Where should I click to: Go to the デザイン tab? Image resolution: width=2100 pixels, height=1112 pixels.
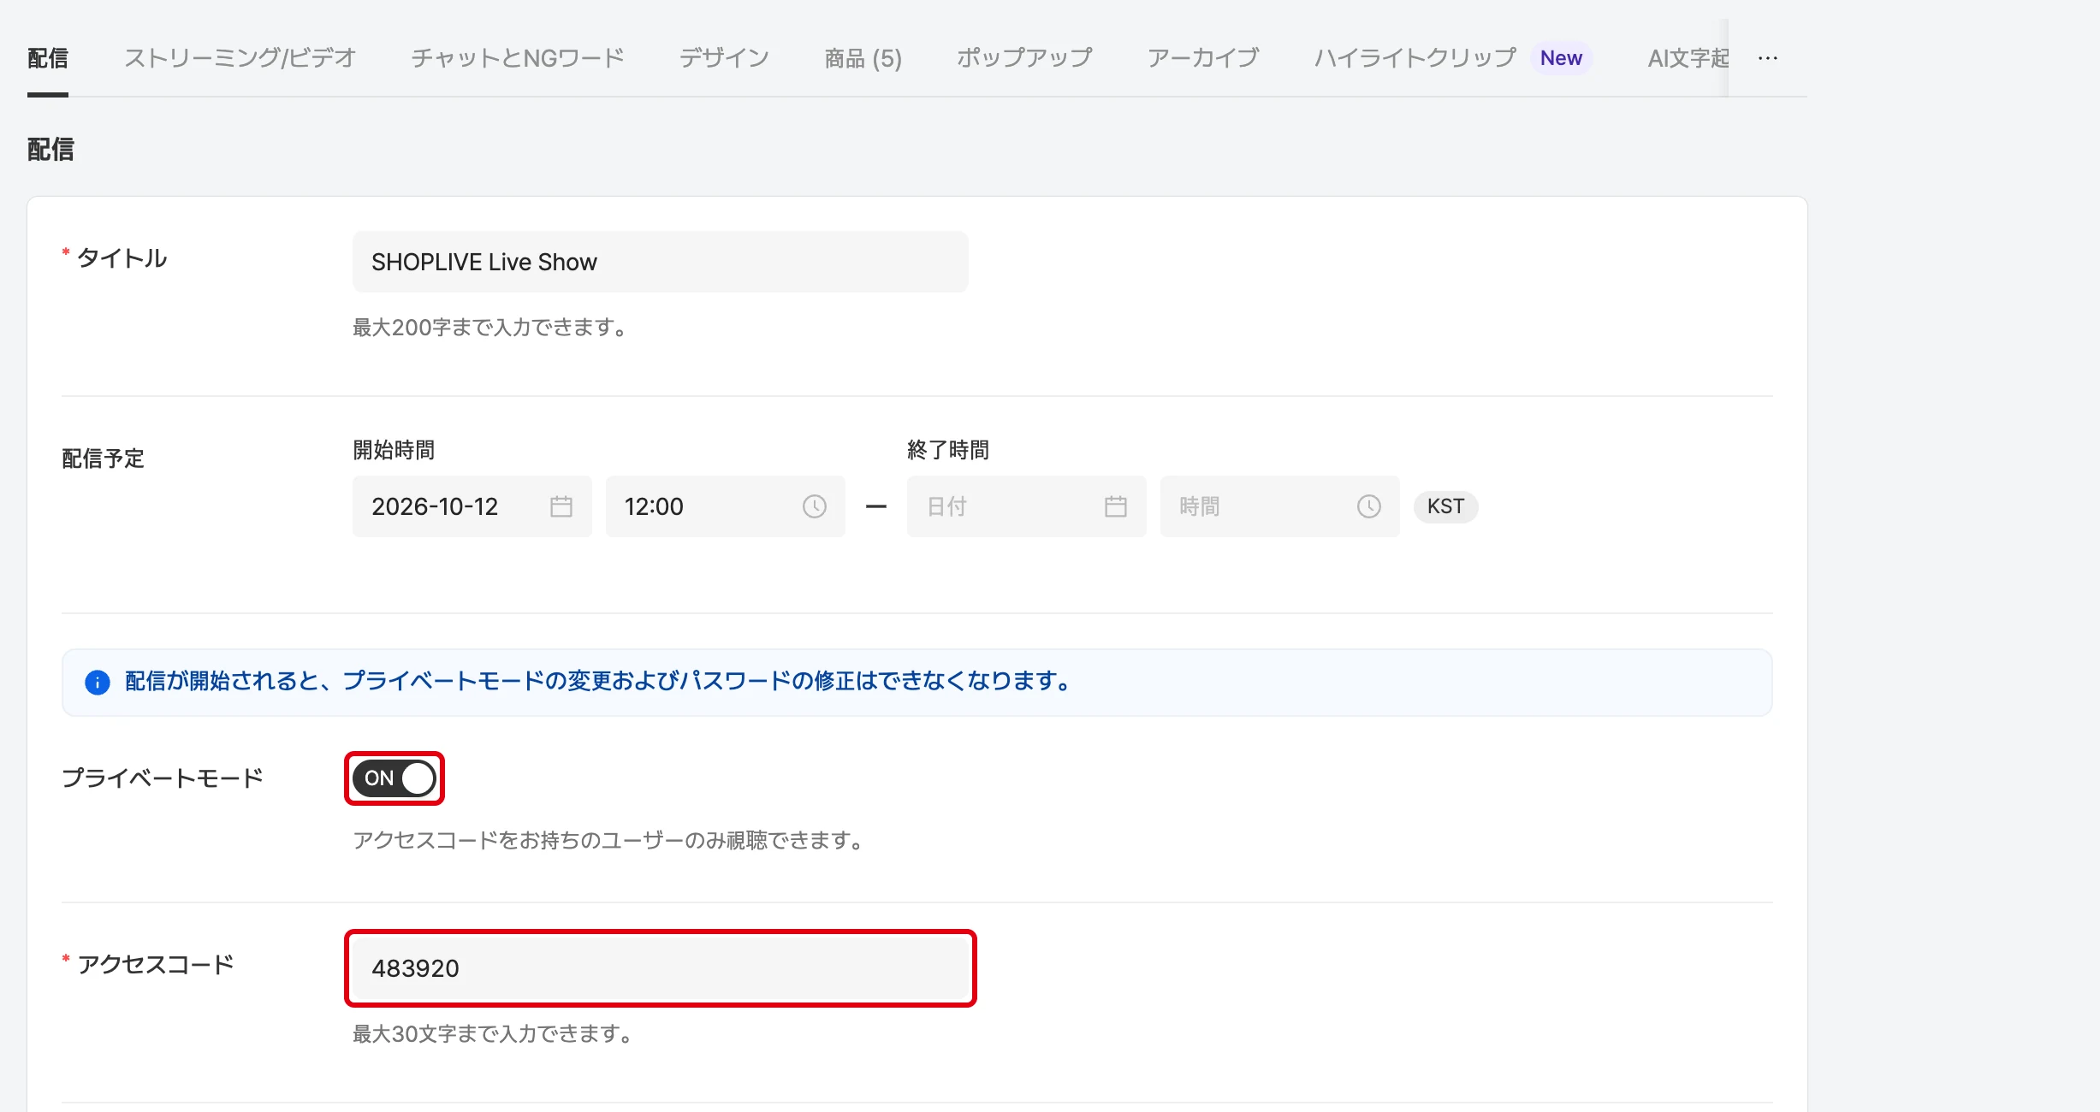click(x=724, y=58)
